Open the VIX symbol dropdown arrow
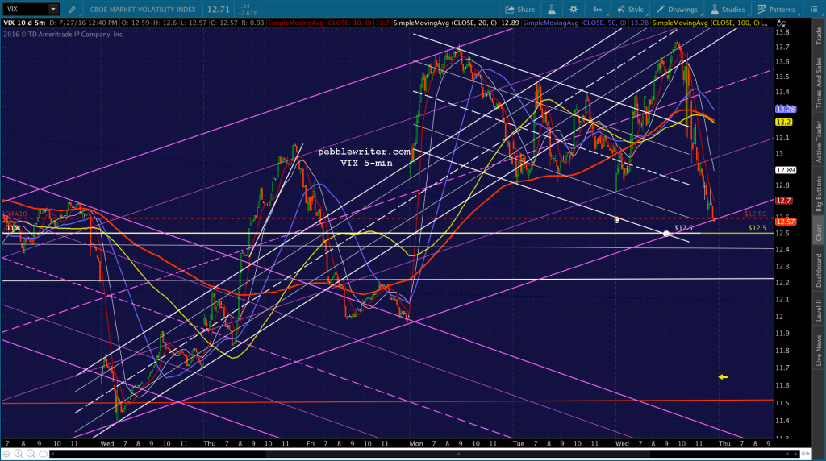The width and height of the screenshot is (826, 461). pyautogui.click(x=53, y=9)
